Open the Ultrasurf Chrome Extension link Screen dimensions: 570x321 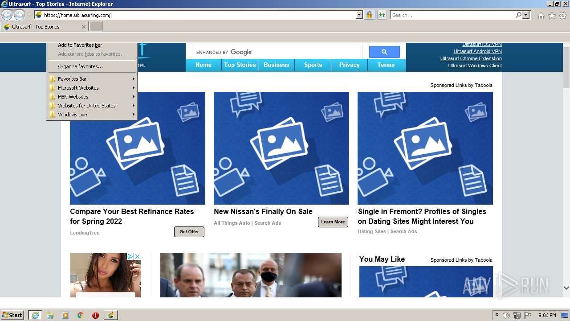[471, 59]
